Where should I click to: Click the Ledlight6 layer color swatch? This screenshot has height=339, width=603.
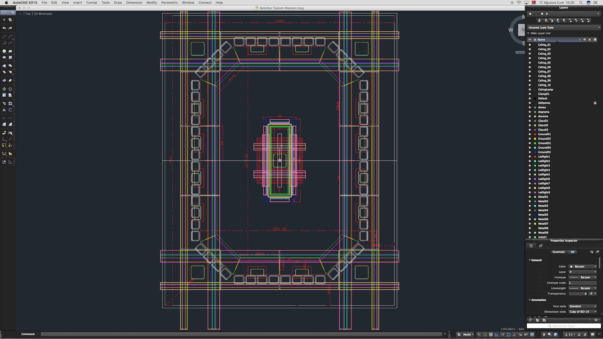(x=535, y=179)
